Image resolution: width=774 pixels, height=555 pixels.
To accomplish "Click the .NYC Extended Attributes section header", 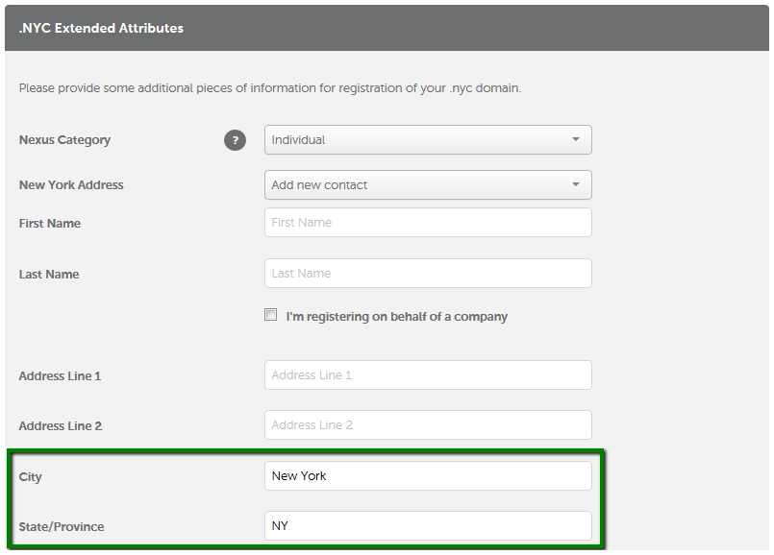I will click(x=387, y=28).
